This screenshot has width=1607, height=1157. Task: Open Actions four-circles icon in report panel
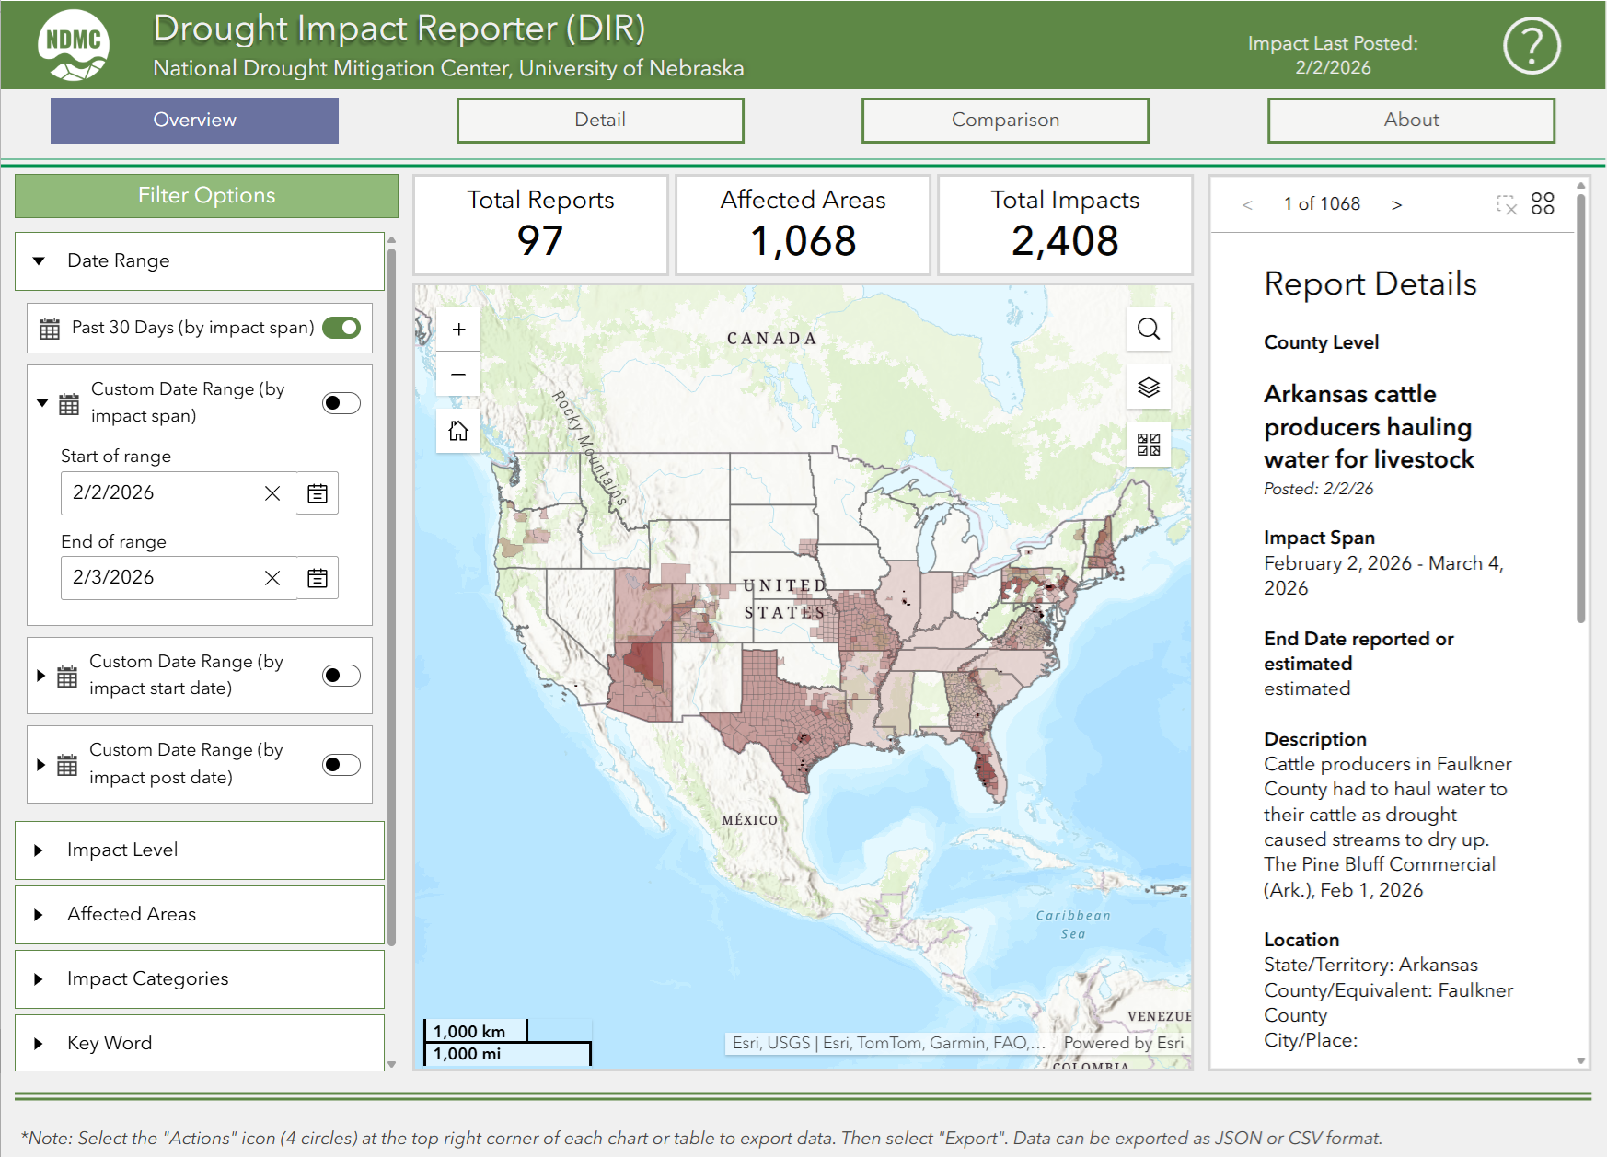tap(1543, 203)
